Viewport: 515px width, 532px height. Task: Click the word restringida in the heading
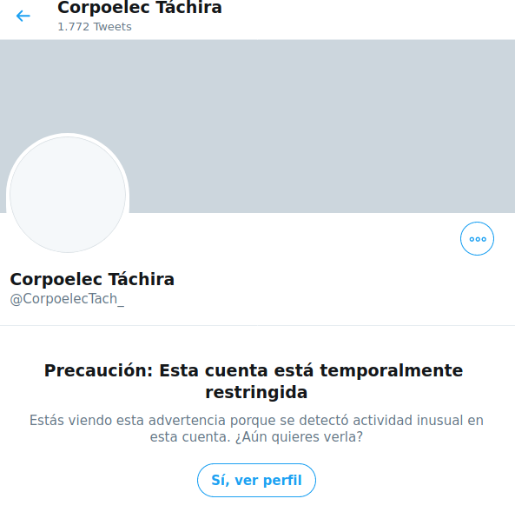[x=256, y=392]
